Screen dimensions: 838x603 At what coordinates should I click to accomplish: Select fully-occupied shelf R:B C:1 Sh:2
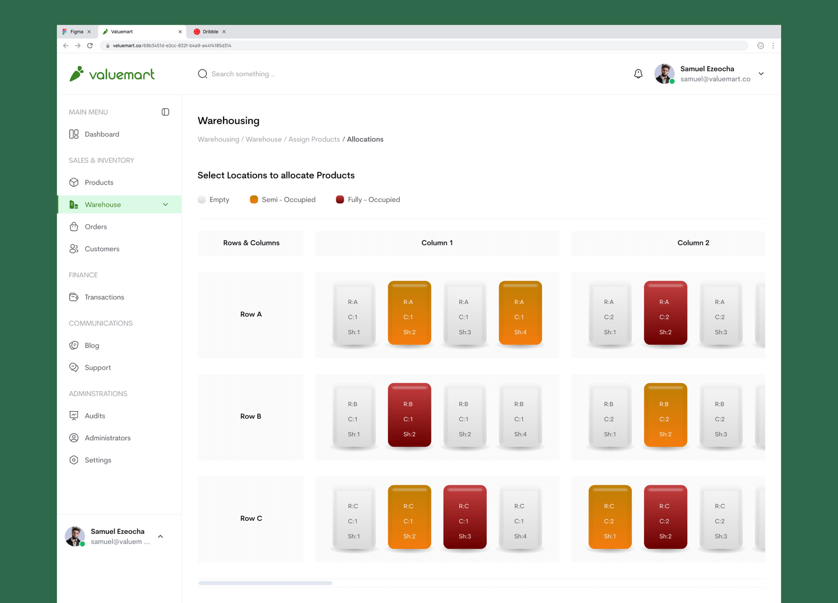click(409, 416)
